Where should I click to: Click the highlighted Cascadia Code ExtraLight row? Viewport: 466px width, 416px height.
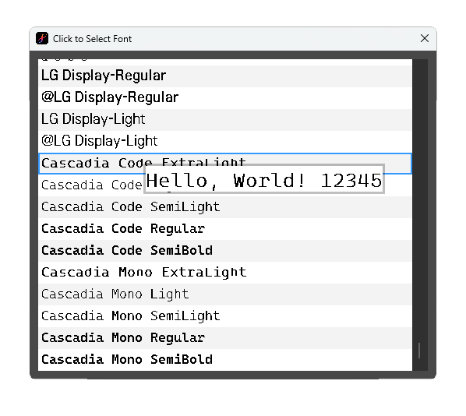[225, 164]
